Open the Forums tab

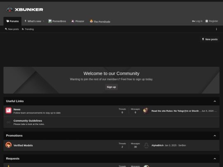pyautogui.click(x=12, y=21)
